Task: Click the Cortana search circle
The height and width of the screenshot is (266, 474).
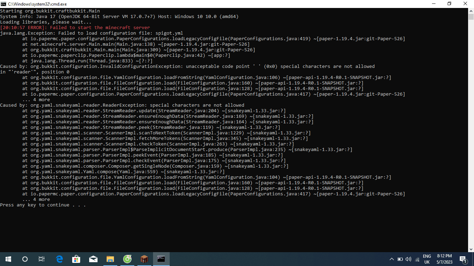Action: 25,259
